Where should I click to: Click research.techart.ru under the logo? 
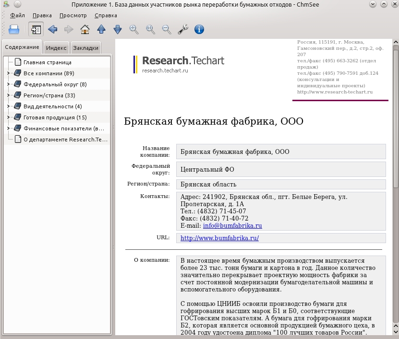(x=165, y=70)
